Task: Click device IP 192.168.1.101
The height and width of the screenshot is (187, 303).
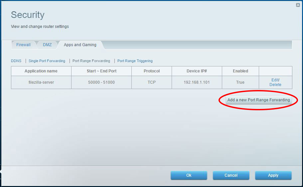Action: tap(197, 82)
